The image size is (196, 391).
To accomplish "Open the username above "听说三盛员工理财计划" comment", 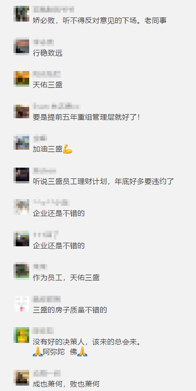I will (x=45, y=171).
